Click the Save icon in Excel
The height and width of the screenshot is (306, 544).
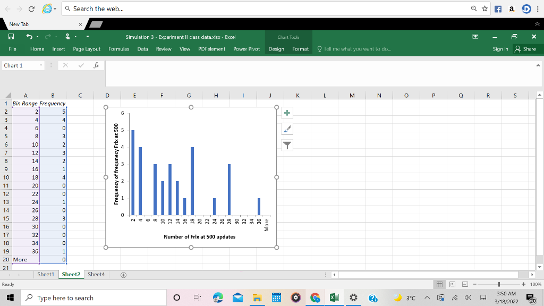click(11, 37)
